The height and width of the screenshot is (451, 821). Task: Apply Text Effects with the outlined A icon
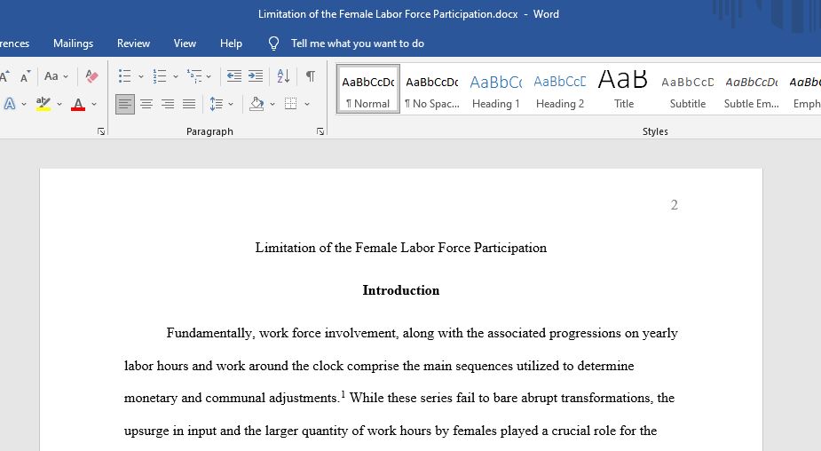10,104
